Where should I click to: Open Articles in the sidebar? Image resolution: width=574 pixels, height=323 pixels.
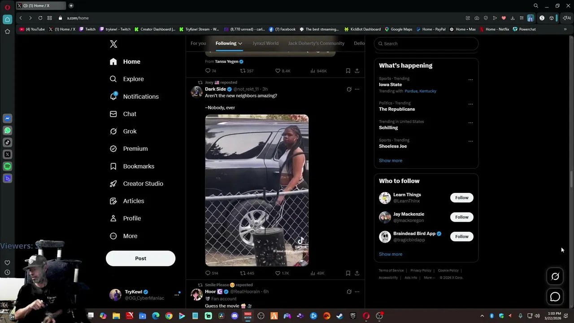[x=127, y=201]
